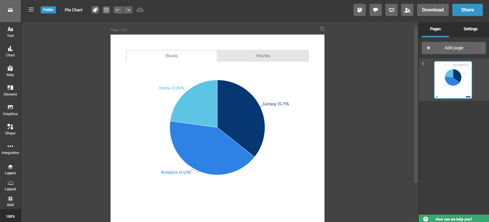Click the Add page button
The image size is (489, 222).
point(454,48)
